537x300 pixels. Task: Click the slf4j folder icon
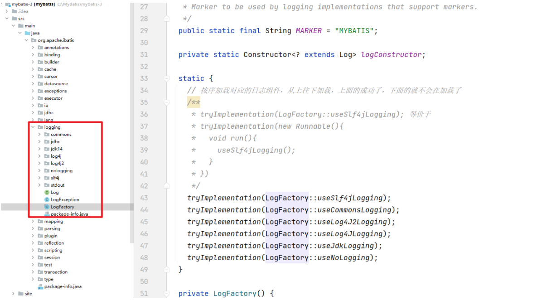(47, 178)
